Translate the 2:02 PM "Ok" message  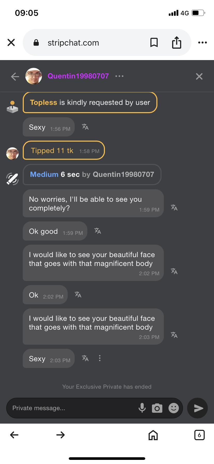78,295
